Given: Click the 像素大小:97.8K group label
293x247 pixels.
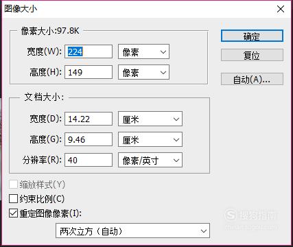Looking at the screenshot, I should (50, 31).
